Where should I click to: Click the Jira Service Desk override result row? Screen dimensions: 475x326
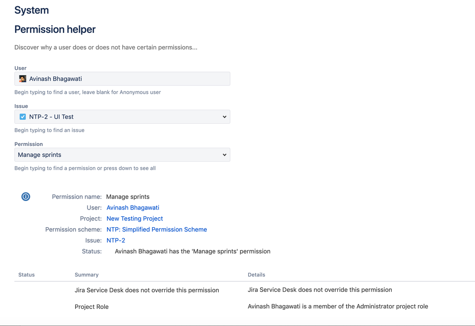(146, 289)
